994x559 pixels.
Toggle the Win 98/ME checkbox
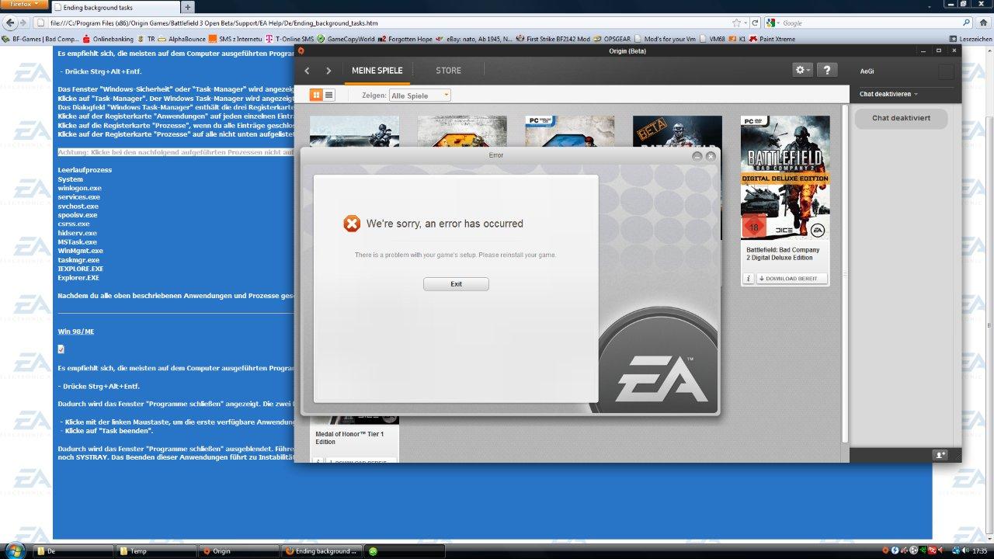[61, 349]
